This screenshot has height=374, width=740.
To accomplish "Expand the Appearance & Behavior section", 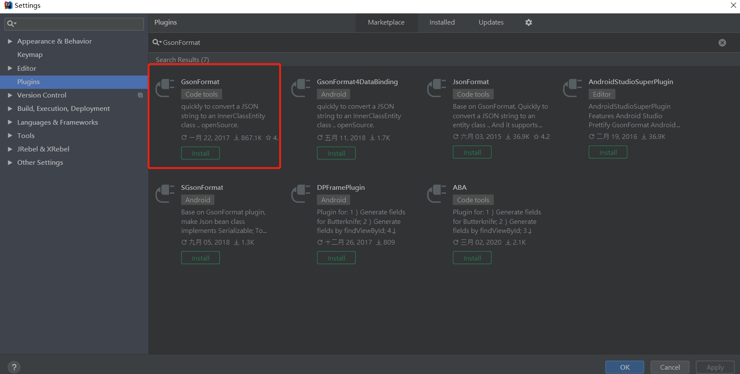I will [x=10, y=41].
